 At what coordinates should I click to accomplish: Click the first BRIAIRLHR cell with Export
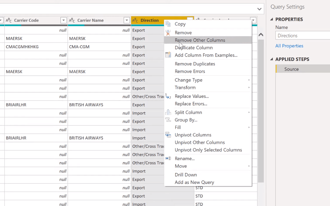36,105
